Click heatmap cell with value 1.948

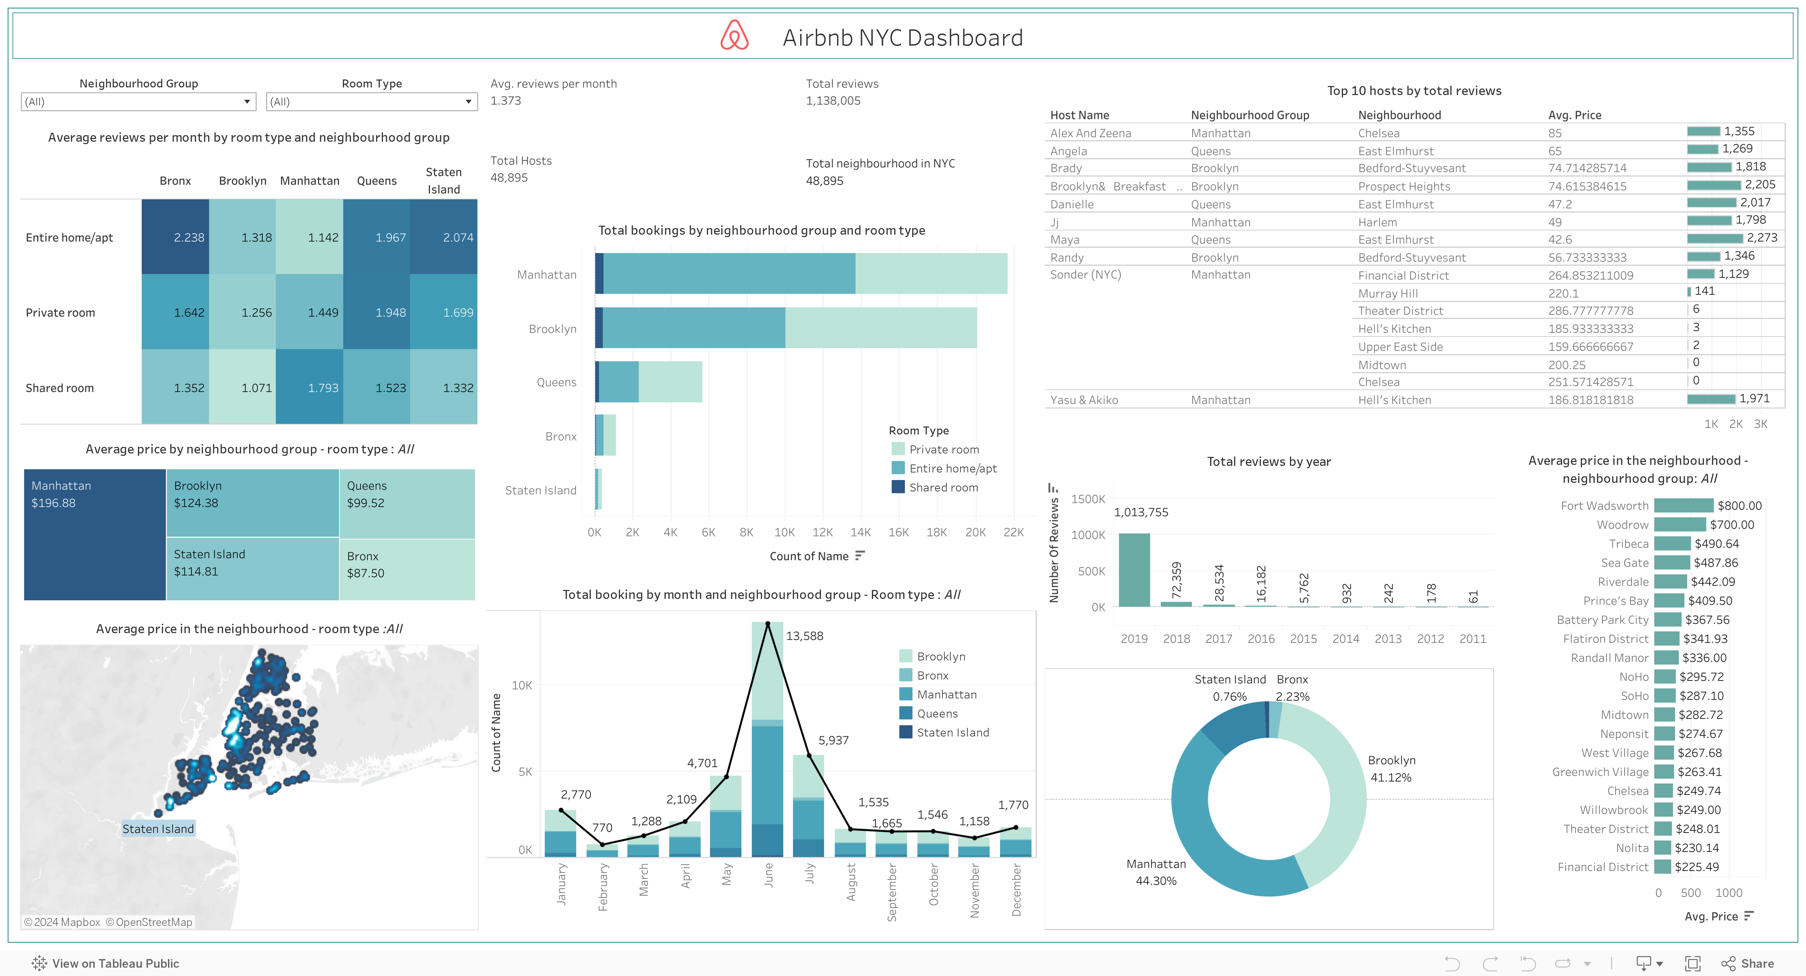376,312
